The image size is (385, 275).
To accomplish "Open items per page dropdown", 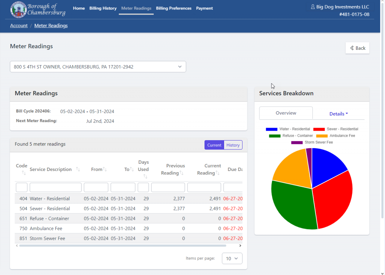I will tap(232, 258).
